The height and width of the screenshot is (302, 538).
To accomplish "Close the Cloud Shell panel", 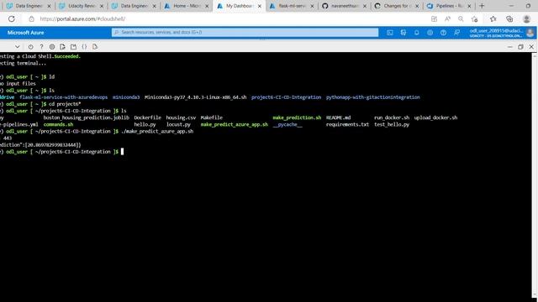I will point(531,47).
